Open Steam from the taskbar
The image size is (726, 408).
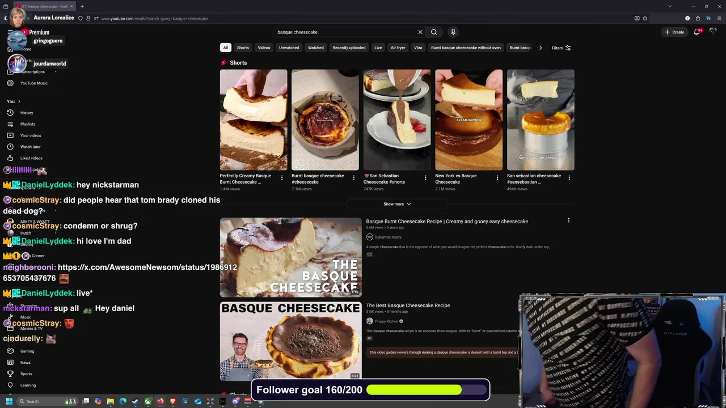click(x=135, y=401)
